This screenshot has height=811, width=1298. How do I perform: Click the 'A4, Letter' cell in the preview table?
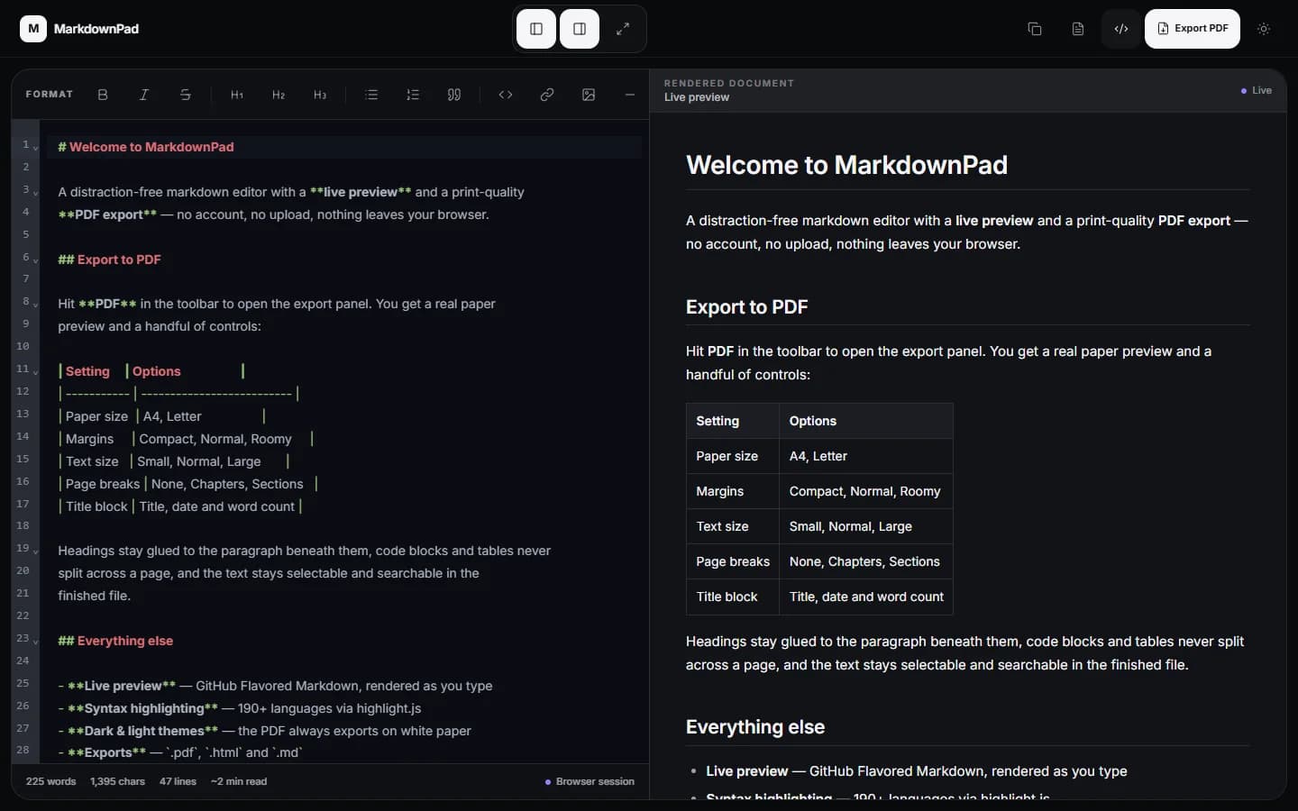click(x=866, y=456)
